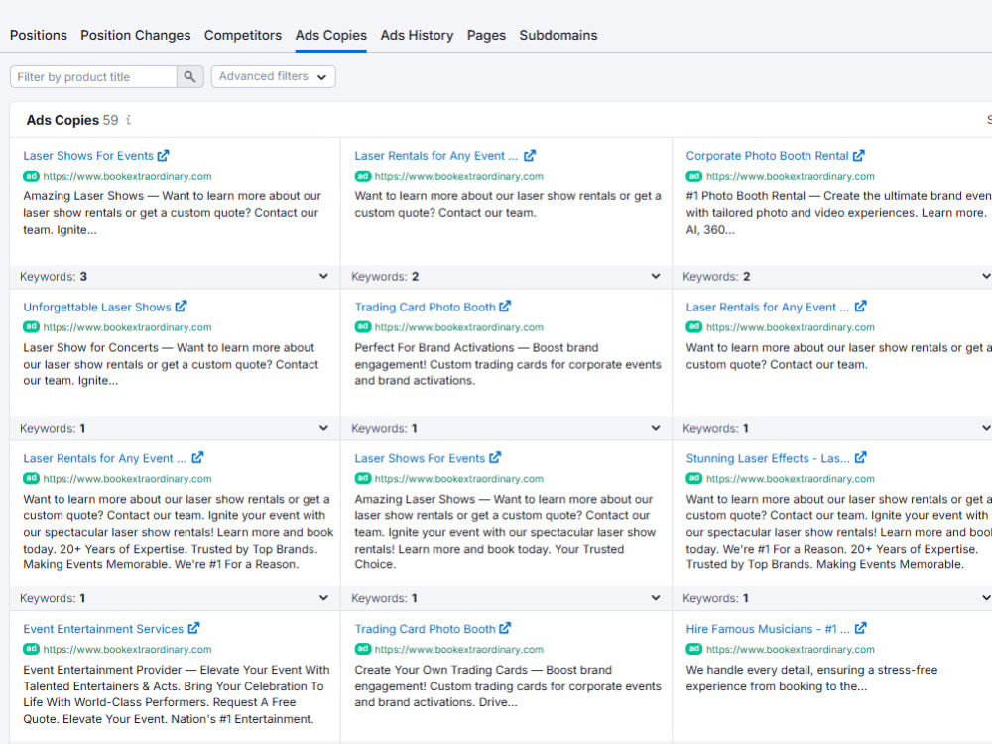
Task: Expand Keywords under Unforgettable Laser Shows ad
Action: 323,427
